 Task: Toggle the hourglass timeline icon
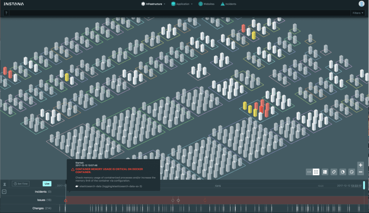(5, 184)
